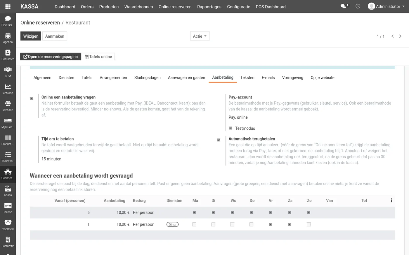Click 'Online reserveren' breadcrumb link
Viewport: 409px width, 255px height.
(x=40, y=22)
